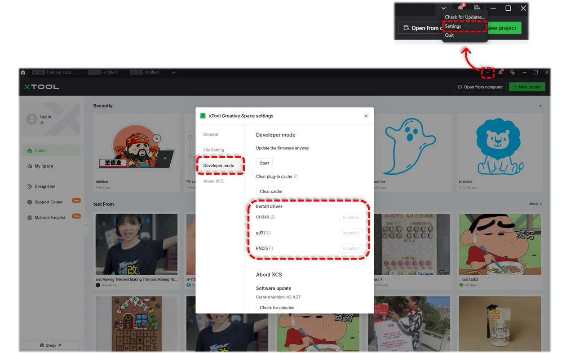The image size is (575, 353).
Task: Select the Developer mode settings tab
Action: coord(219,166)
